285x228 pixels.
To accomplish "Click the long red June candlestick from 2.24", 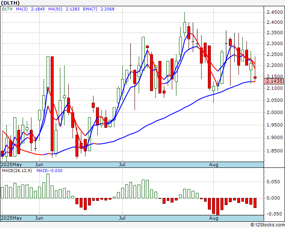I will pos(52,104).
